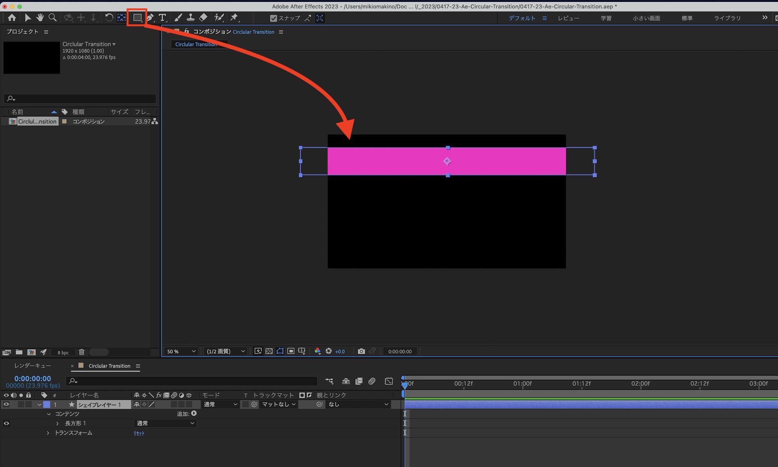Select the Type tool
The width and height of the screenshot is (778, 467).
162,17
